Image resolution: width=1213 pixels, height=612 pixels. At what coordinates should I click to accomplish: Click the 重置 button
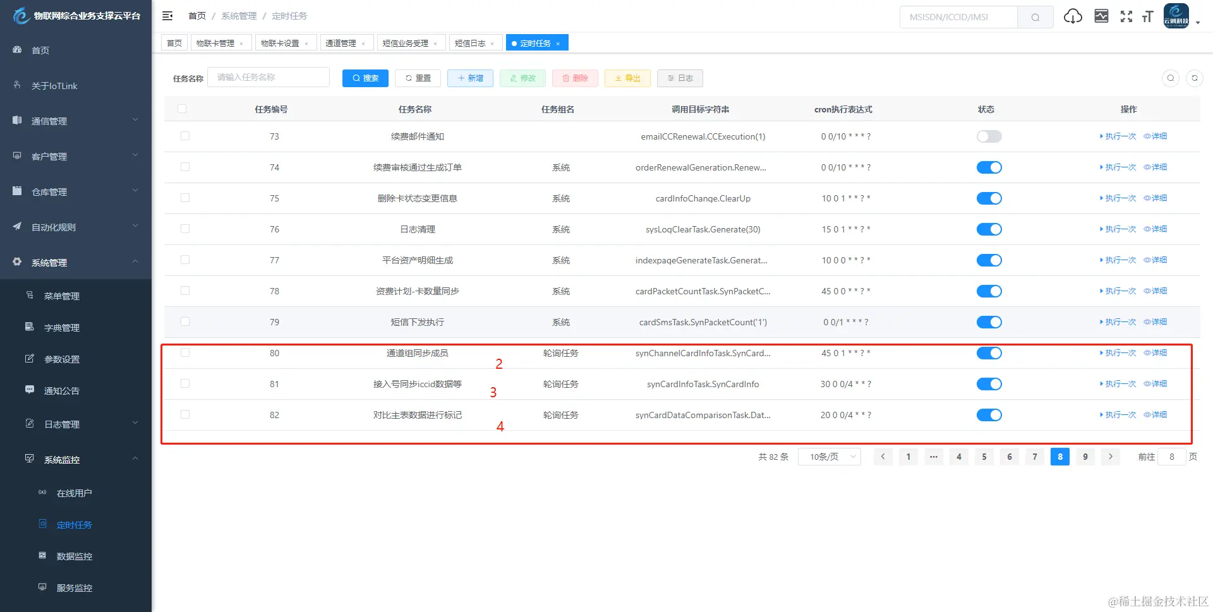point(418,78)
